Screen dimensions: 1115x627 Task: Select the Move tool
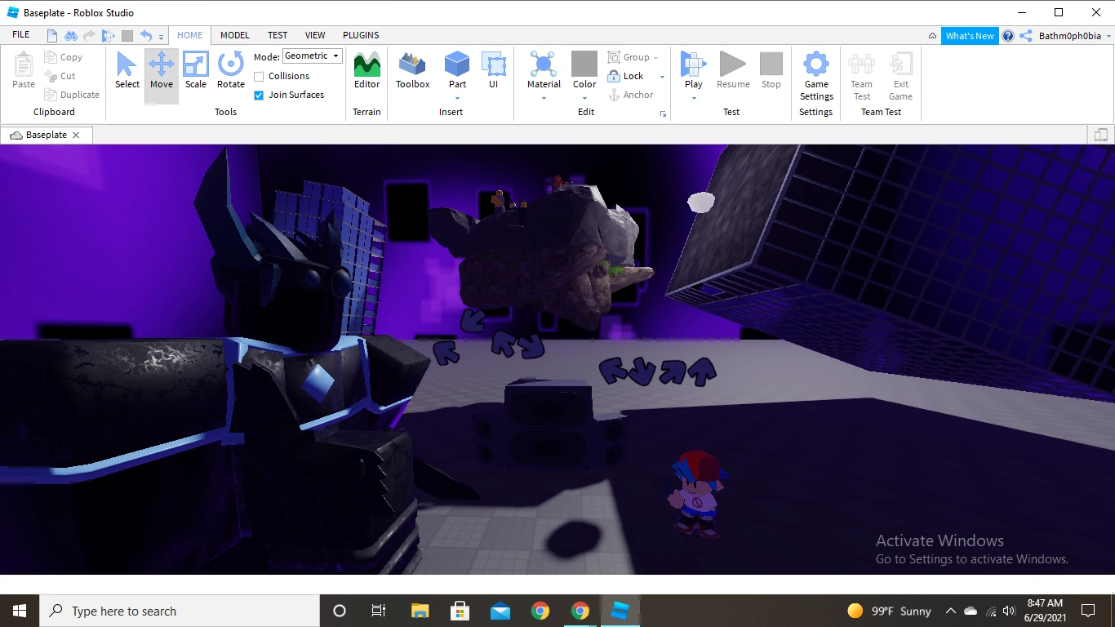(x=161, y=70)
